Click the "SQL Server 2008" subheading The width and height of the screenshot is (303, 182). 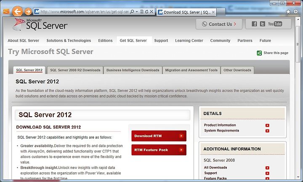[x=219, y=160]
